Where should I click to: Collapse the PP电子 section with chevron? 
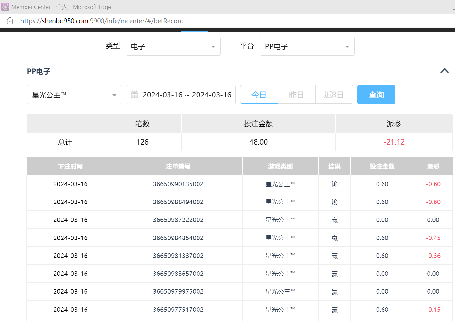444,71
